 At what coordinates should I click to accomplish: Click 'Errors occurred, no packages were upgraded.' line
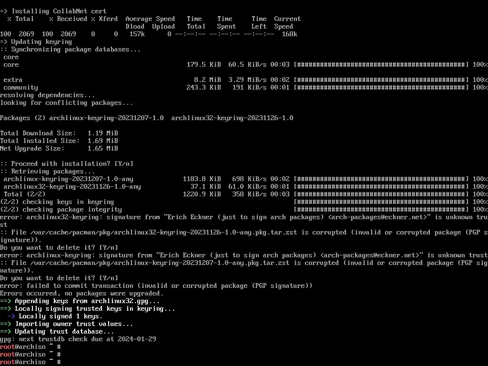point(81,294)
